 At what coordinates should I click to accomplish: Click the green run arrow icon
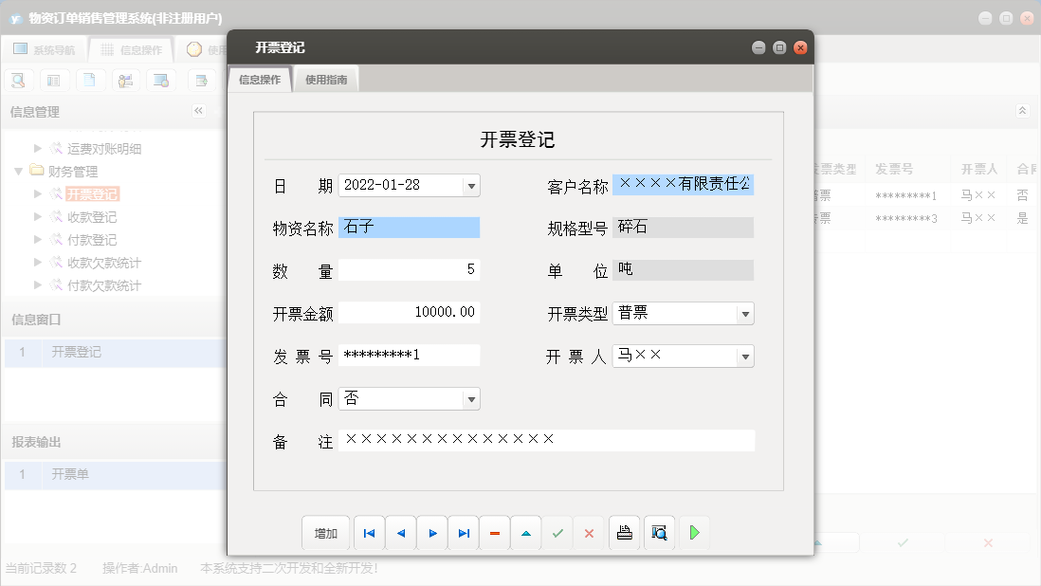694,532
